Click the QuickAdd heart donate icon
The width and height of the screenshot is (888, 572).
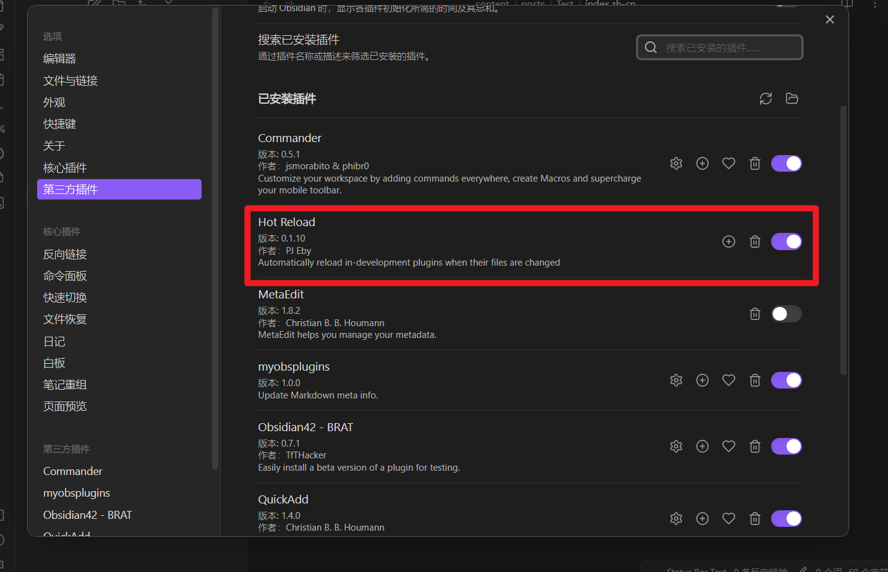pyautogui.click(x=728, y=519)
